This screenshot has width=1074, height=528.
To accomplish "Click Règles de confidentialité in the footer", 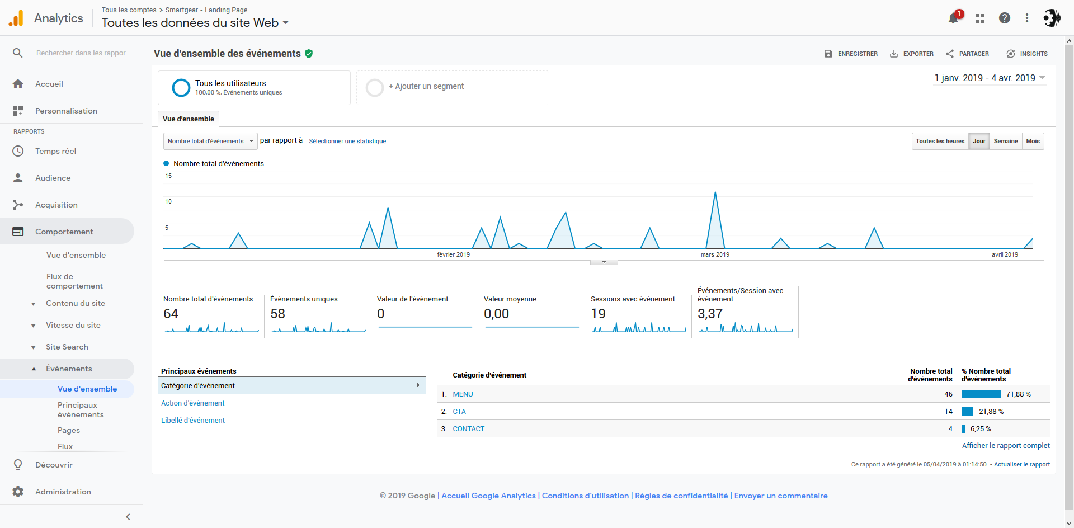I will click(681, 496).
